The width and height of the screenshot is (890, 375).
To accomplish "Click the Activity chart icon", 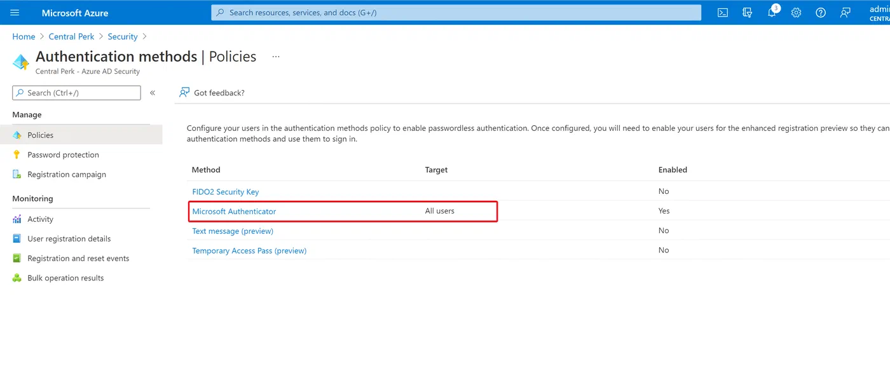I will tap(17, 219).
